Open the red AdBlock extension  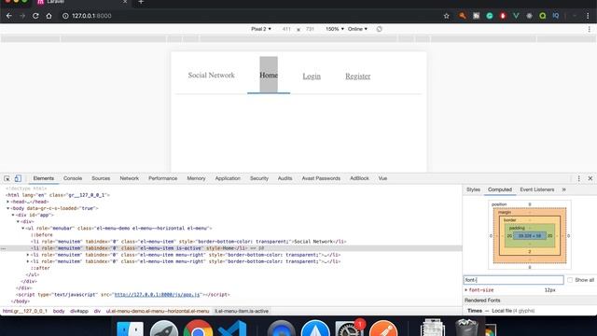click(503, 16)
